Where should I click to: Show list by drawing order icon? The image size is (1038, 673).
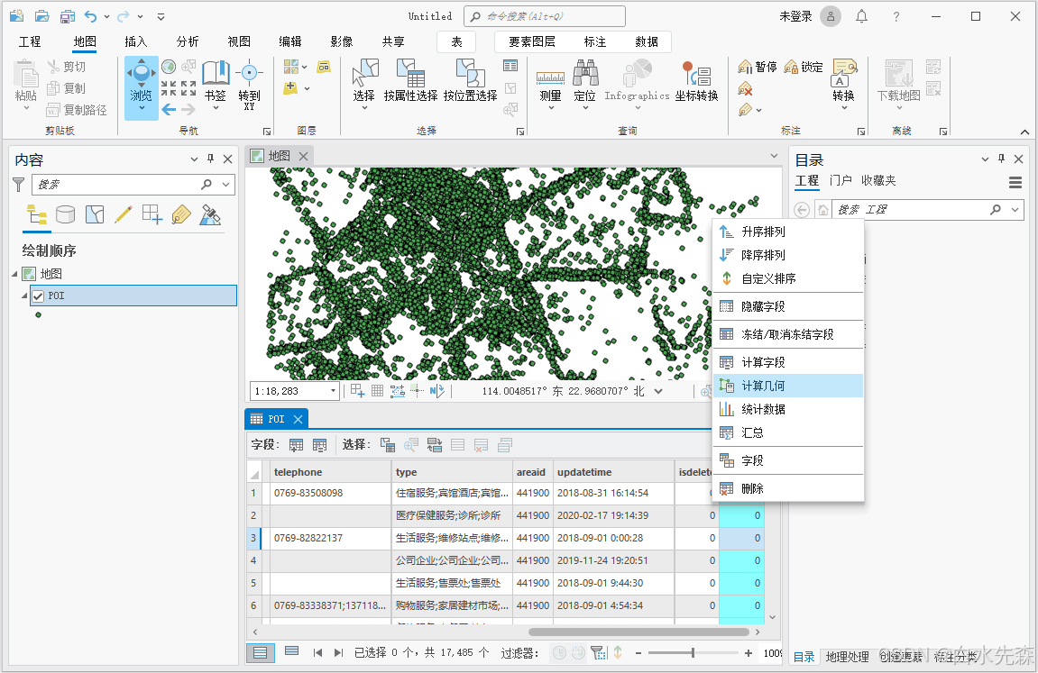[x=37, y=214]
